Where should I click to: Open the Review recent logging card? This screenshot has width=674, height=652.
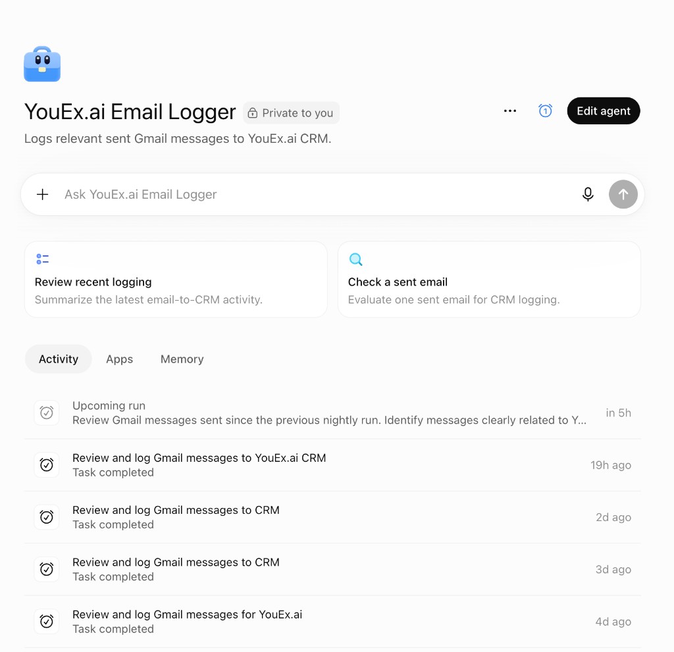[176, 280]
